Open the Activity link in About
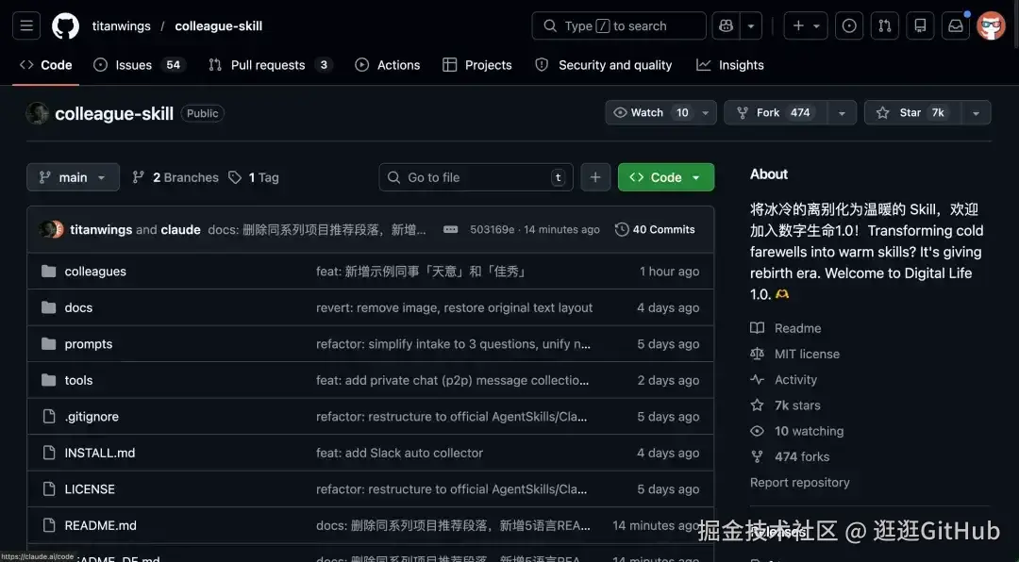Viewport: 1019px width, 562px height. 784,379
